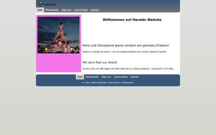Screen dimensions: 216x135
Task: Follow footer link Unsere News
Action: tap(121, 77)
